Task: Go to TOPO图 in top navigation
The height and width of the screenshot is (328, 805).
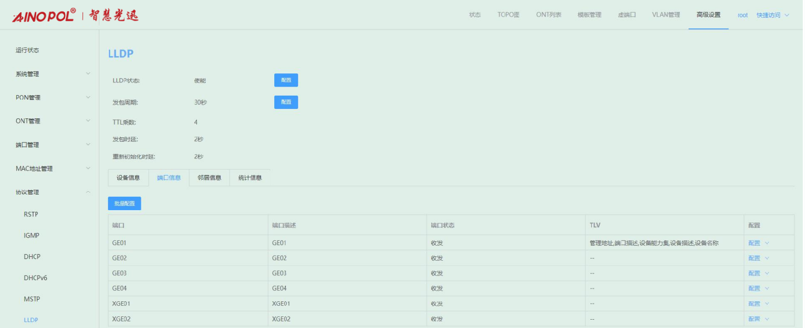Action: coord(508,15)
